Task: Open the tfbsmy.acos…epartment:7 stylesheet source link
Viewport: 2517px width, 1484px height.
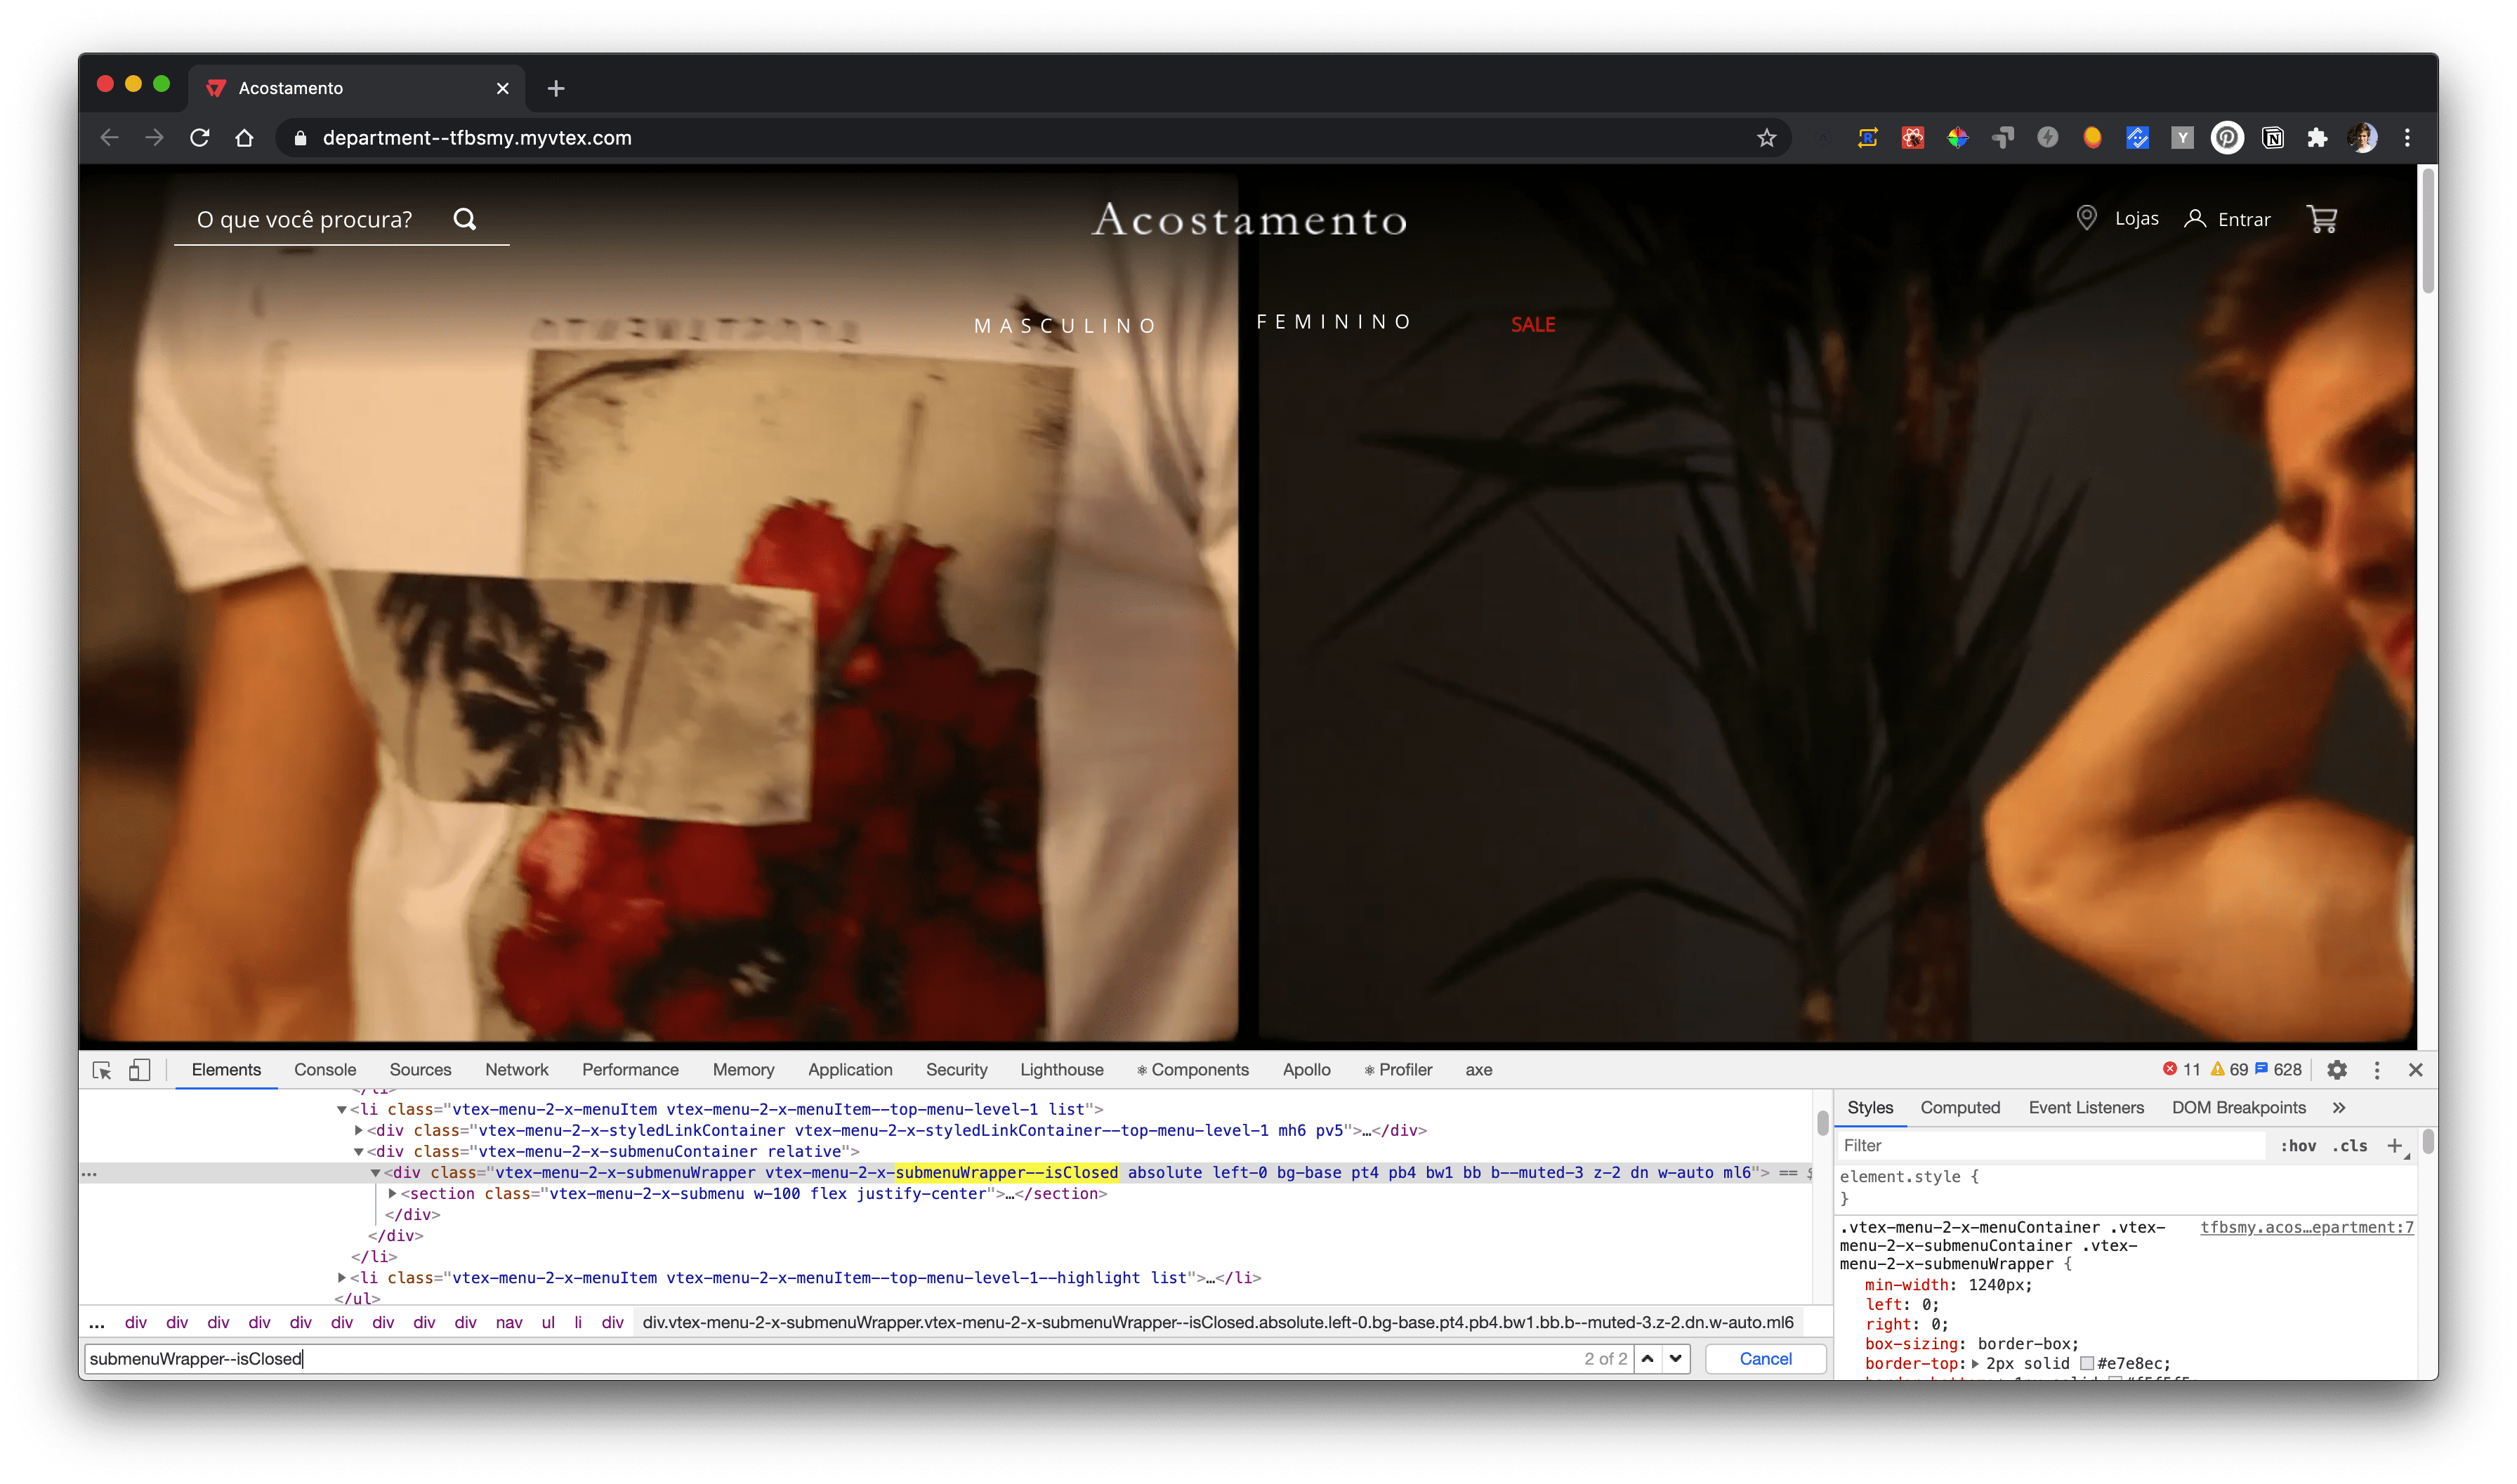Action: coord(2307,1227)
